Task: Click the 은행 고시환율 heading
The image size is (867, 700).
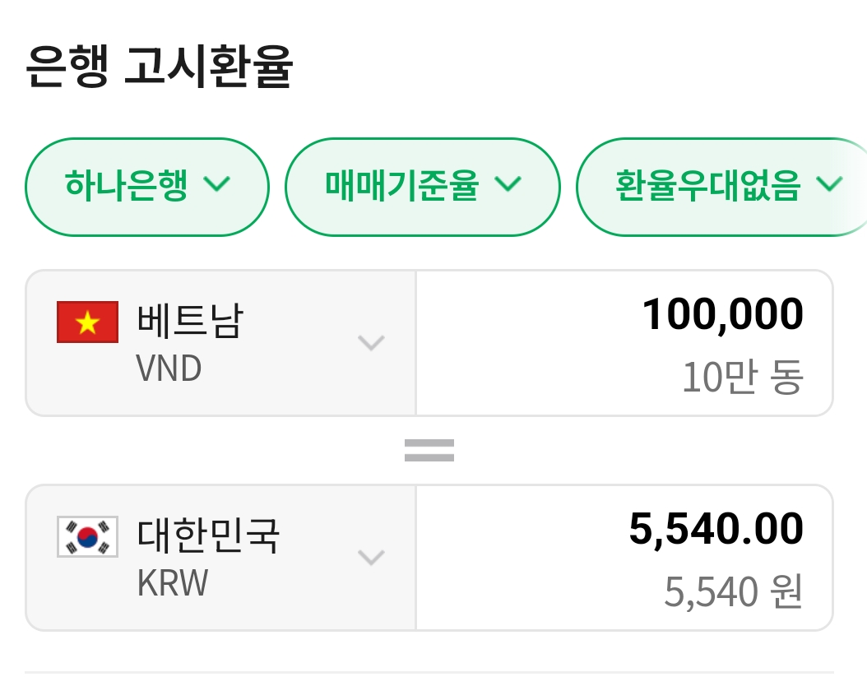Action: [x=160, y=67]
